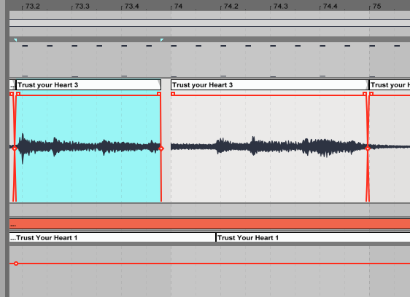The height and width of the screenshot is (297, 410).
Task: Click the 74.4 ruler label
Action: (330, 7)
